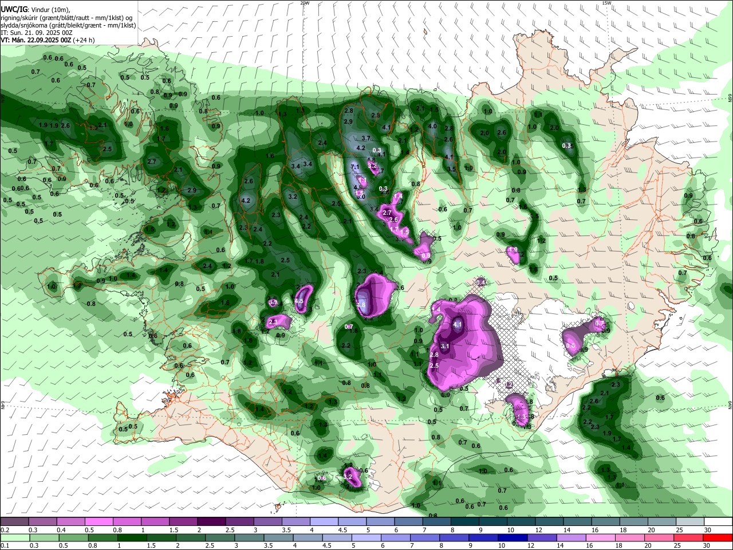Click the darkest purple swatch between 2 and 2.5
The width and height of the screenshot is (733, 550).
pos(211,521)
